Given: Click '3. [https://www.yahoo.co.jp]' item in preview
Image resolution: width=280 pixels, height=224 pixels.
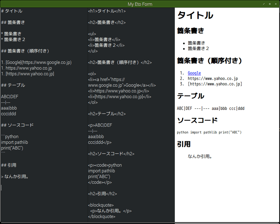Looking at the screenshot, I should [211, 84].
